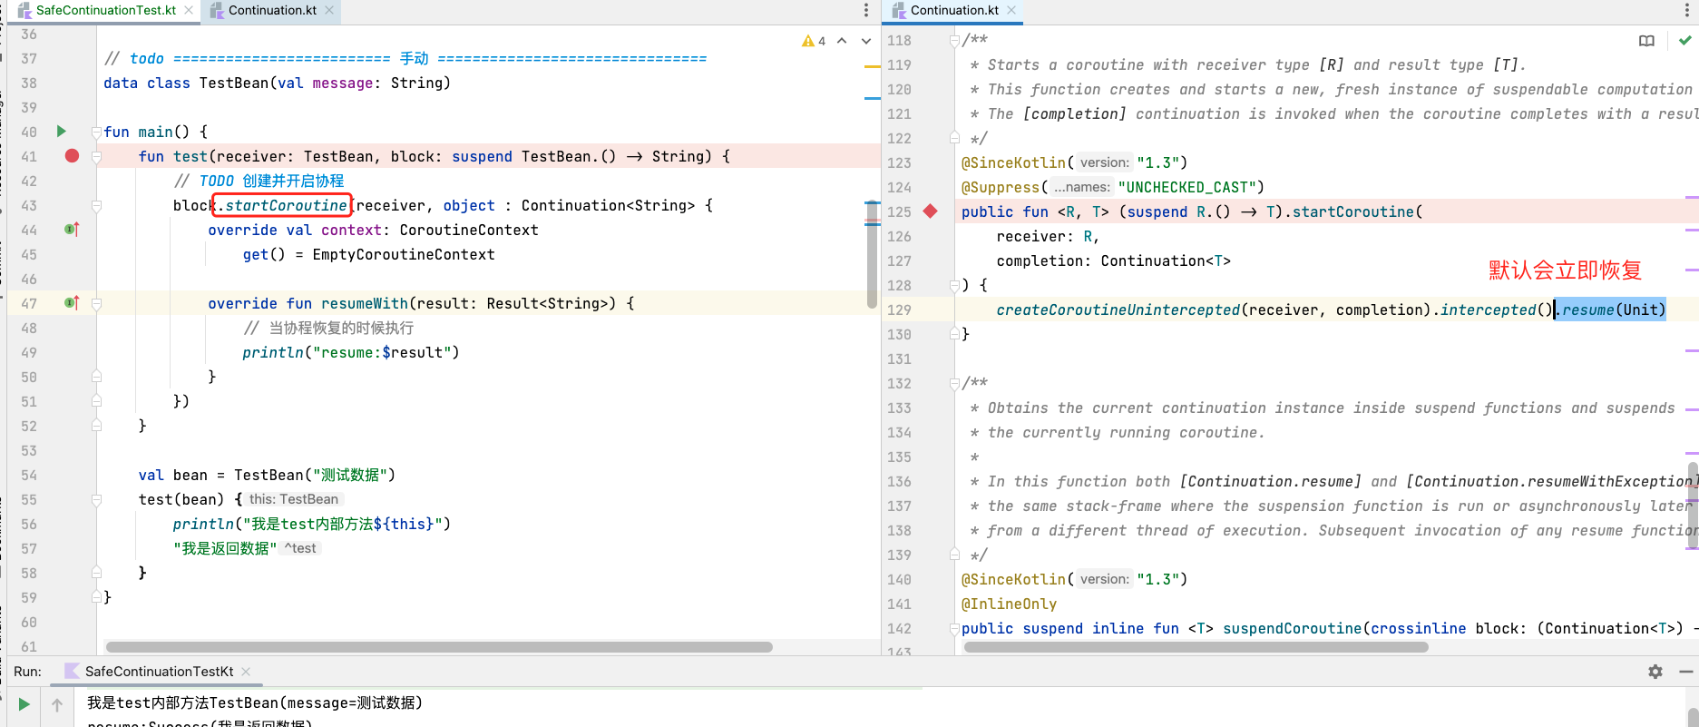Click createCoroutineUnintercepted call
The width and height of the screenshot is (1699, 727).
point(1118,309)
